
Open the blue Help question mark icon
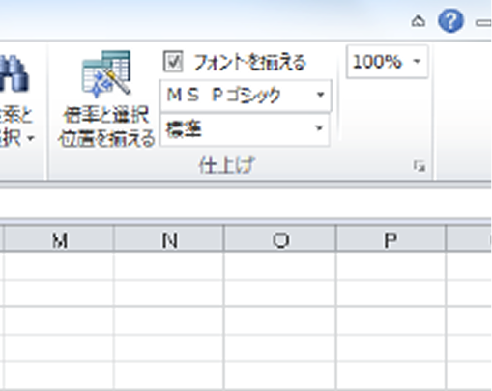pos(450,21)
